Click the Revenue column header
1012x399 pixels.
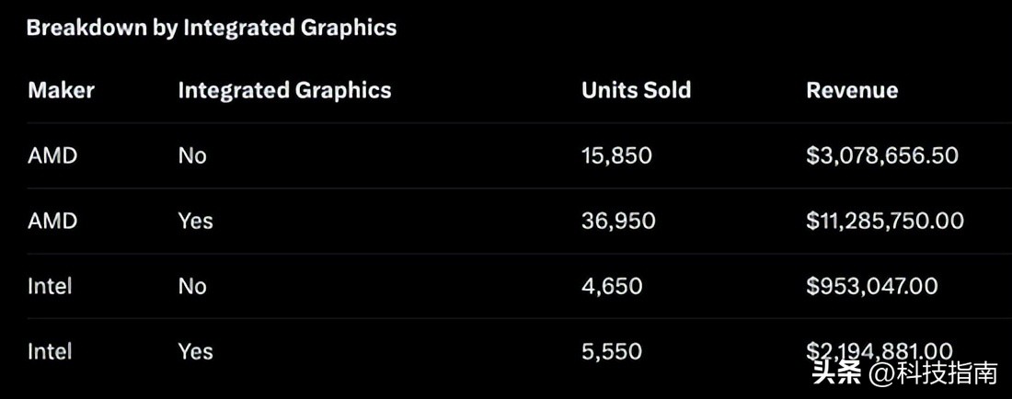852,90
